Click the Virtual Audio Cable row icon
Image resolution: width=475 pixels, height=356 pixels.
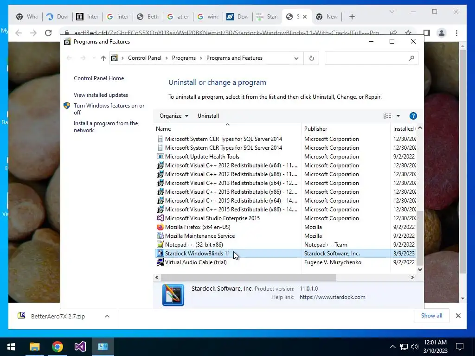click(160, 262)
